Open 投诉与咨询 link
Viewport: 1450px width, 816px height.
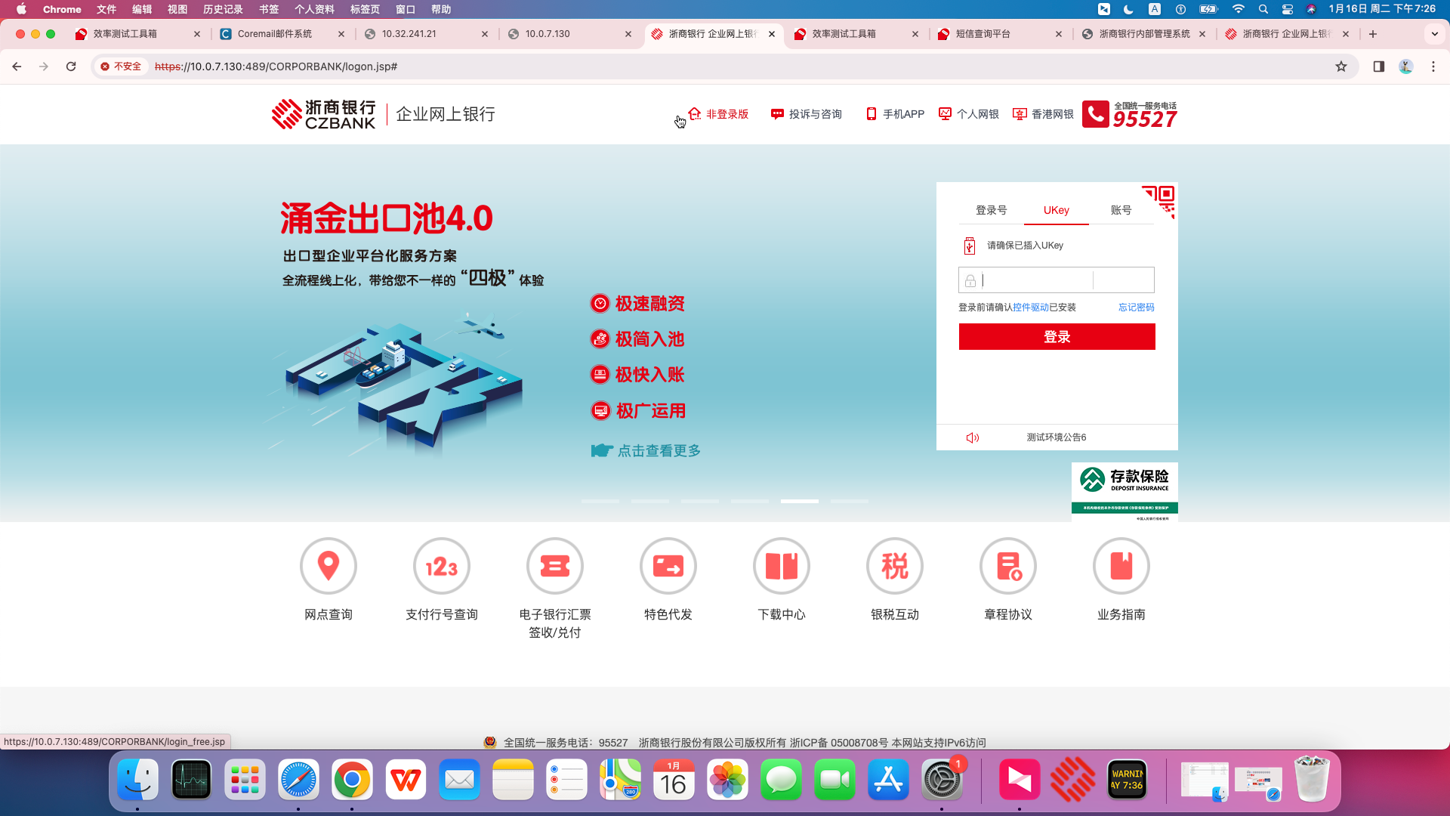807,114
